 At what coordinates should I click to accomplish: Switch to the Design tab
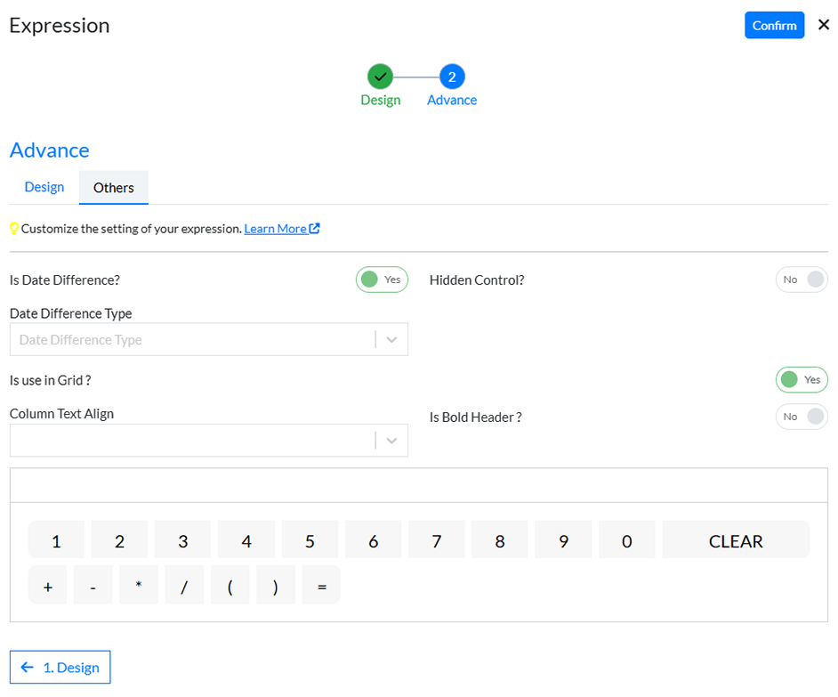click(x=44, y=188)
